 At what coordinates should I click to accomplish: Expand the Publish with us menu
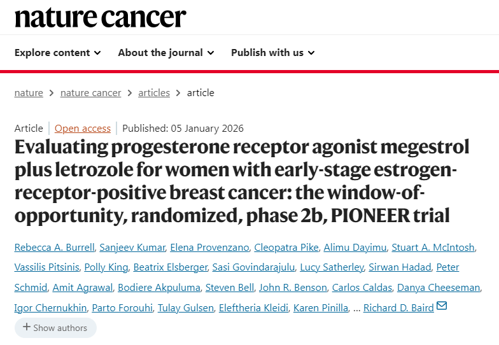tap(272, 53)
